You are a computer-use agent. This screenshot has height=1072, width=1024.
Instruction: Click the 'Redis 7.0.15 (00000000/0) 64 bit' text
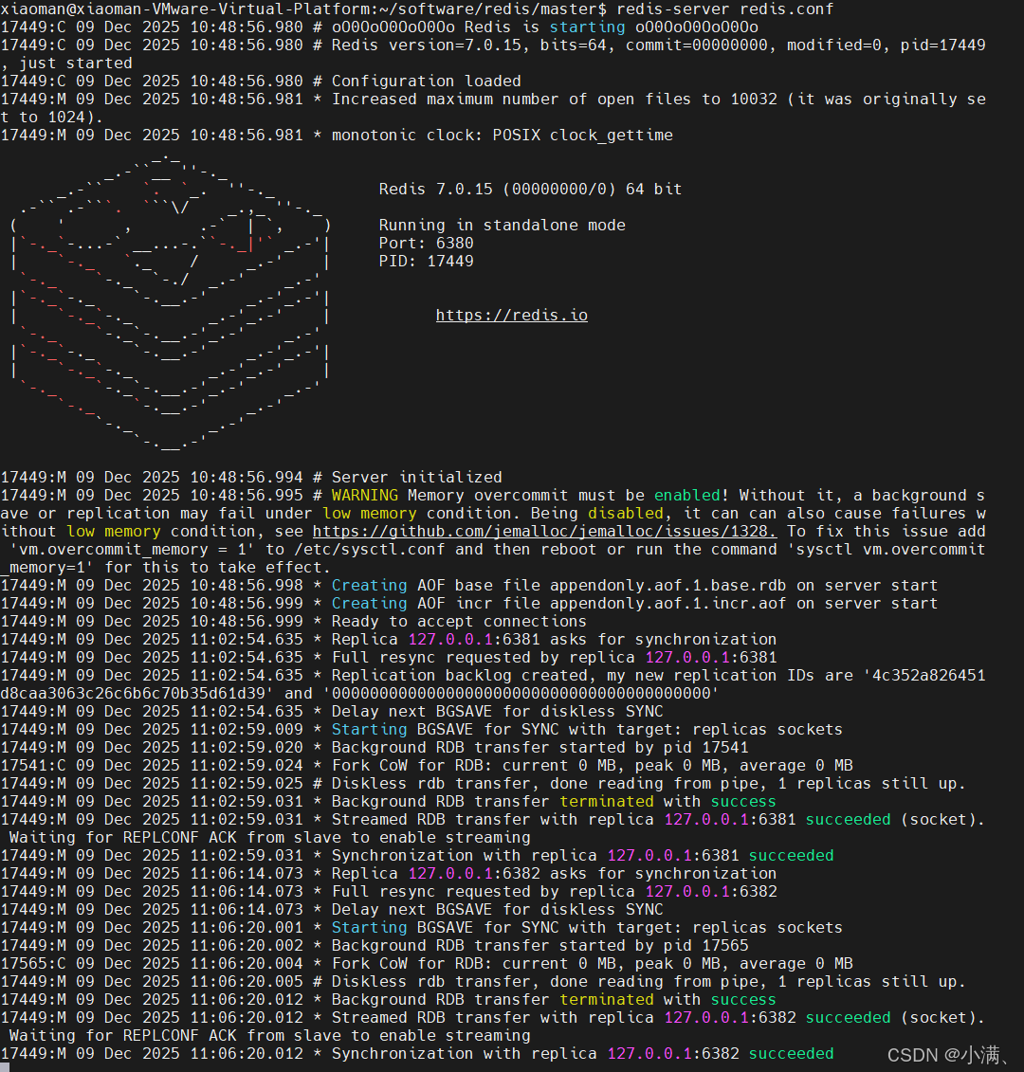coord(530,190)
